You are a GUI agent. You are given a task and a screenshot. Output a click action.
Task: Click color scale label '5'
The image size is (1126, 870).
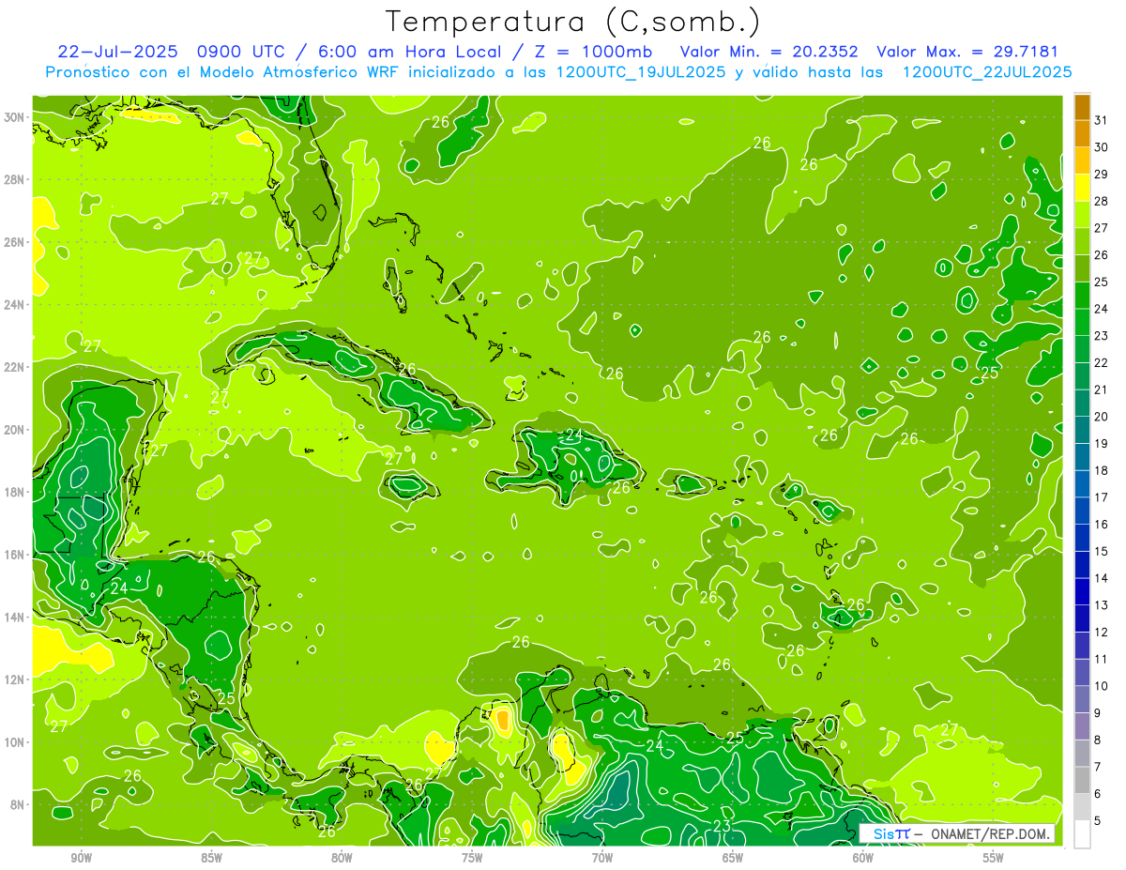(1098, 820)
